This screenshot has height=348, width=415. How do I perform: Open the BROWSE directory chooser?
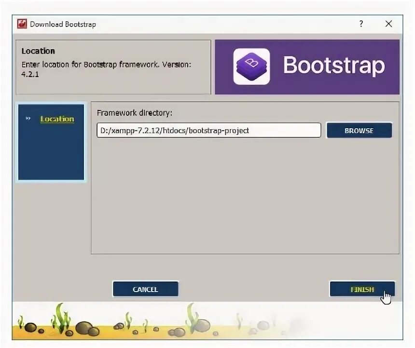(x=359, y=130)
